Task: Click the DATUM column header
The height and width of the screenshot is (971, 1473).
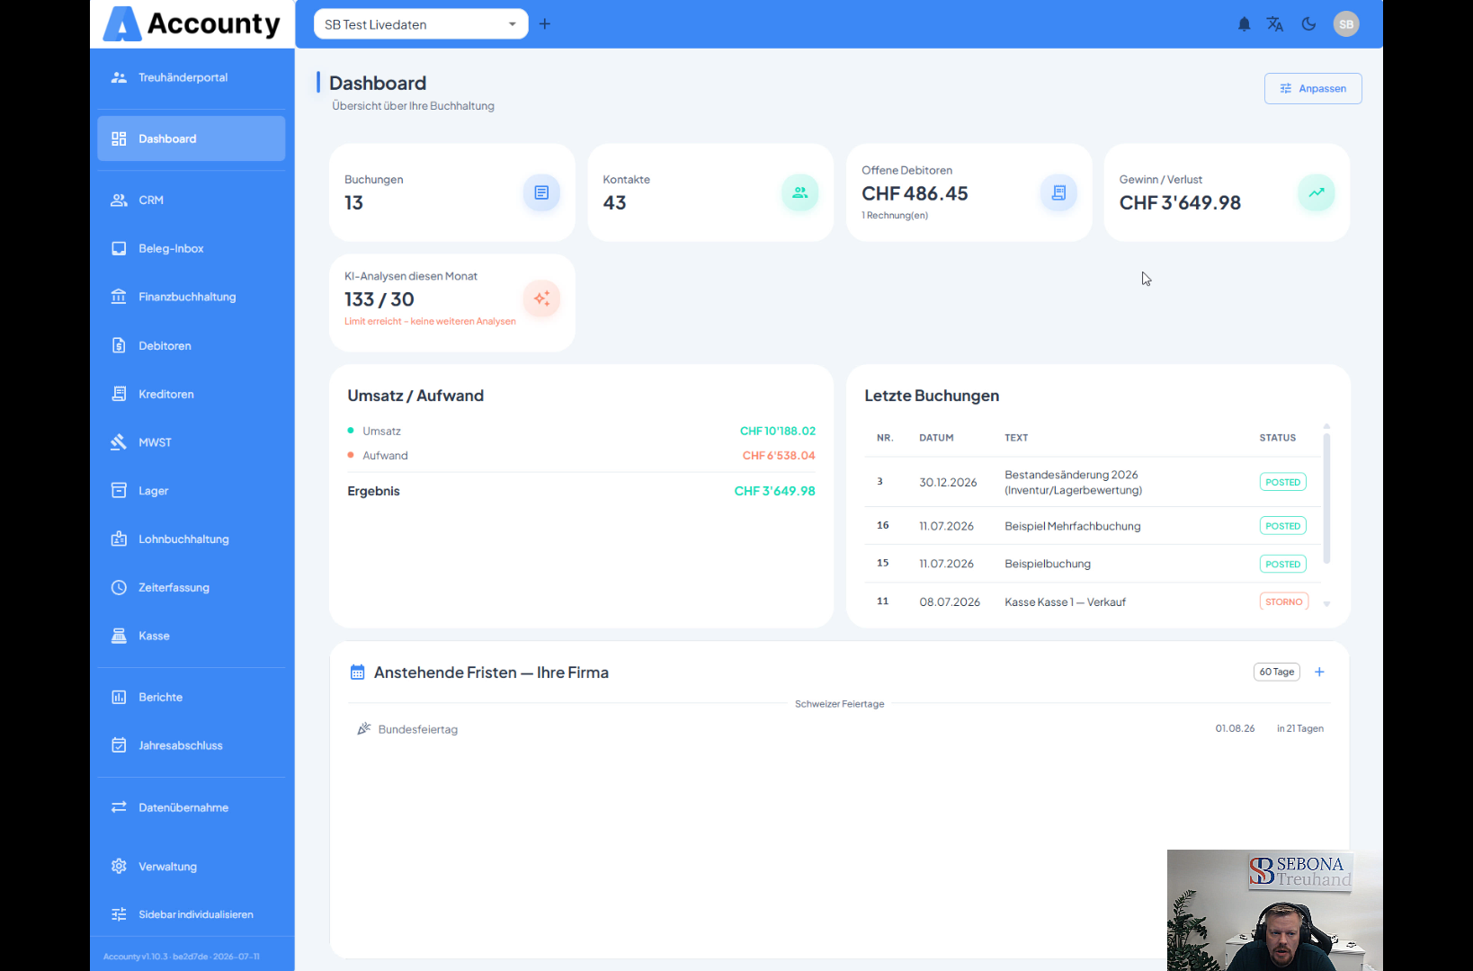Action: pos(936,438)
